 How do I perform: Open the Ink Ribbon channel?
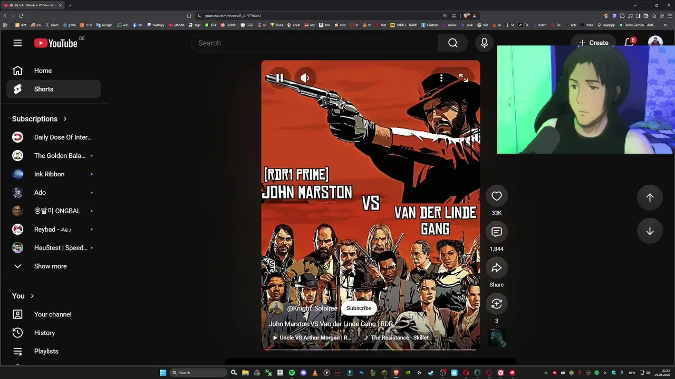pyautogui.click(x=53, y=174)
